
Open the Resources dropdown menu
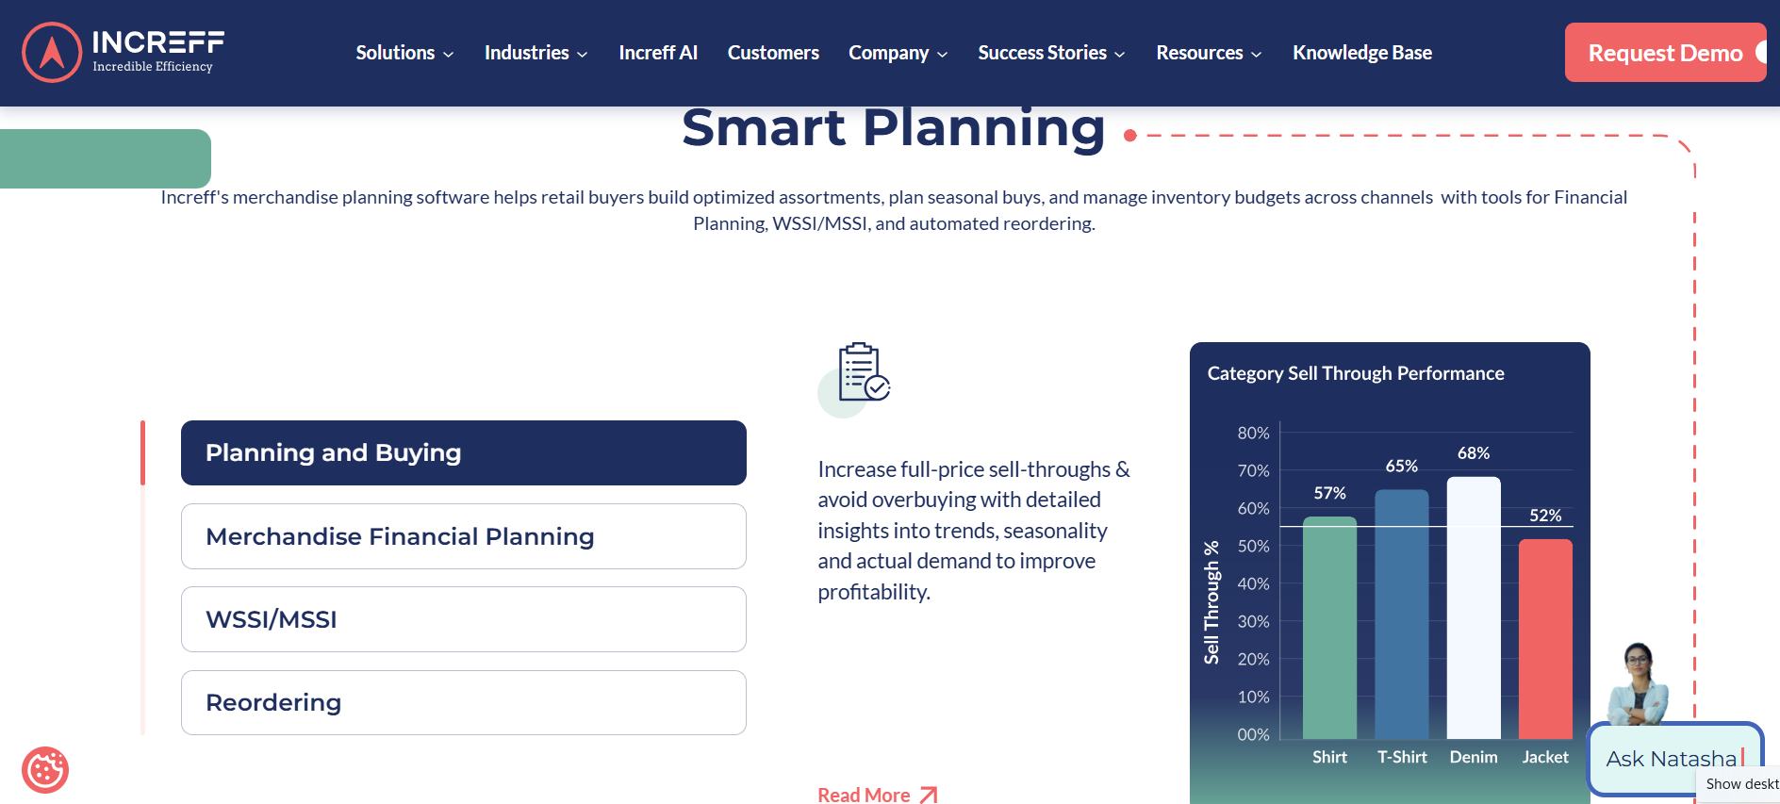[x=1209, y=54]
